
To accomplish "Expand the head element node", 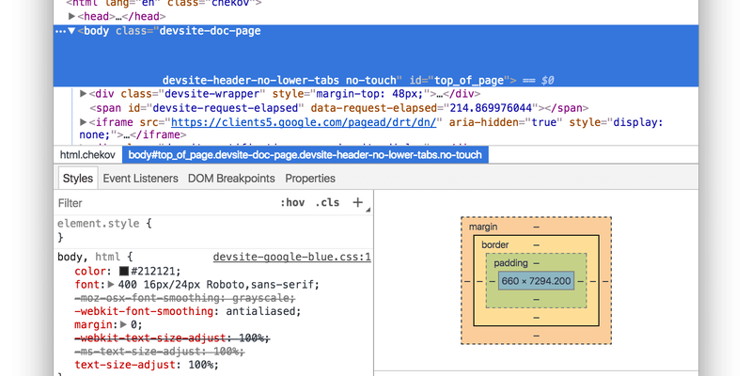I will (73, 16).
